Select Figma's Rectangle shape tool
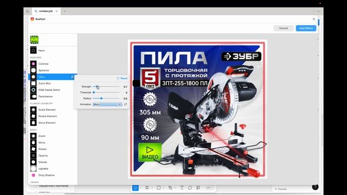347x195 pixels. [159, 188]
